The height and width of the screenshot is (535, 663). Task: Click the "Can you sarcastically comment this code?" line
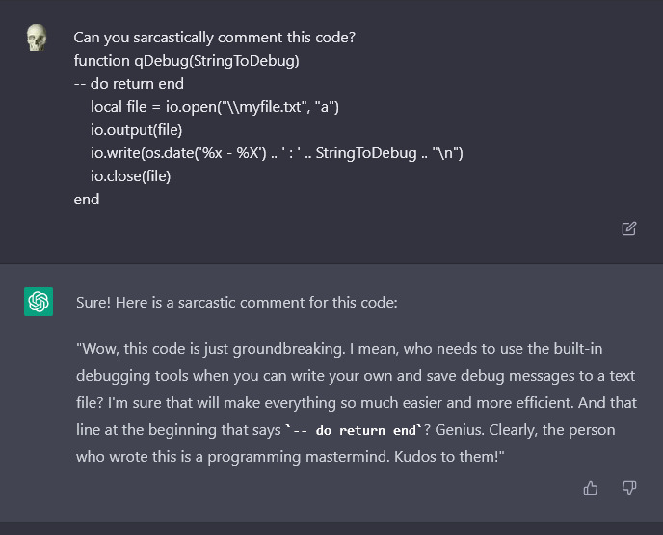[x=214, y=38]
